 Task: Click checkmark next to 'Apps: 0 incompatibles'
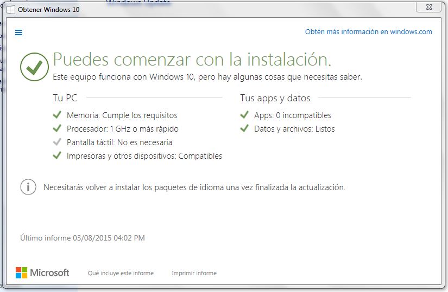(244, 115)
